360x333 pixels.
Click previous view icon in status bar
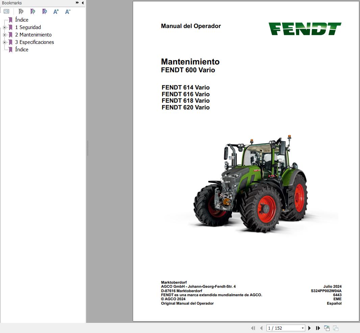(327, 328)
